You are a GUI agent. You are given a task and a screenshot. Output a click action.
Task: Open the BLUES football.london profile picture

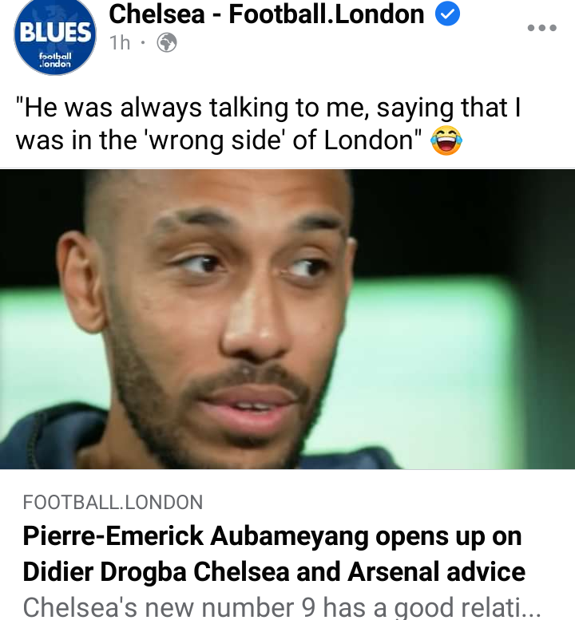click(54, 37)
